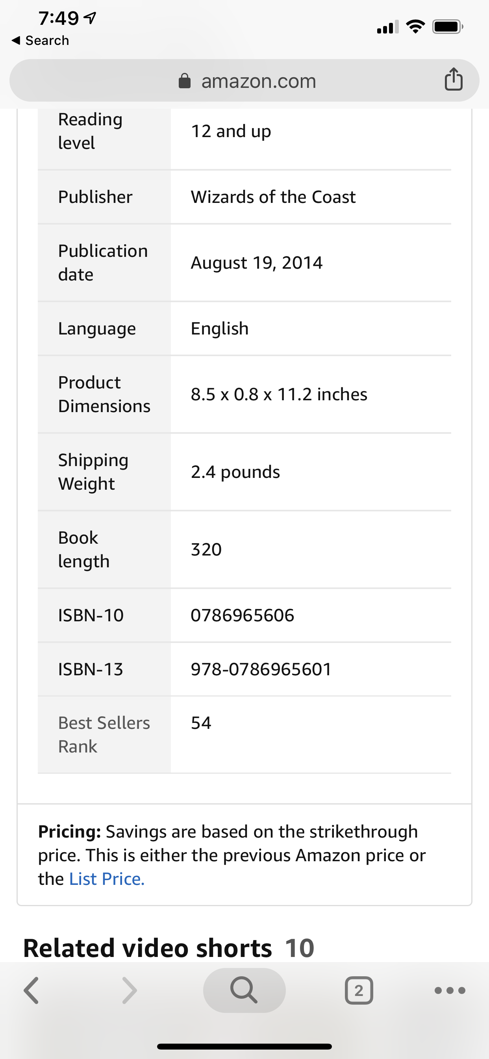Tap the browser forward arrow
The height and width of the screenshot is (1059, 489).
coord(130,990)
